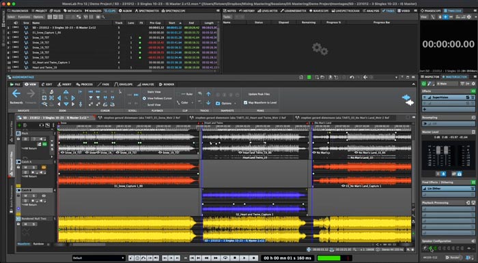Open the Lin Dither plugin slot
Image resolution: width=478 pixels, height=263 pixels.
tap(449, 189)
